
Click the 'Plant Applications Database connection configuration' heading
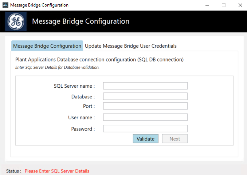(99, 60)
